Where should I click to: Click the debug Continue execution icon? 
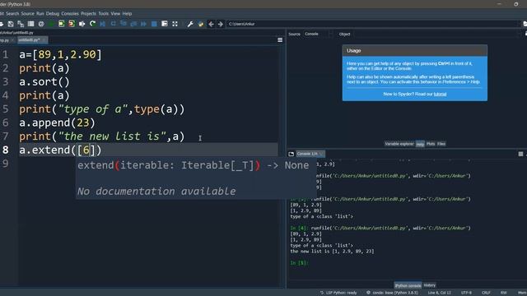(143, 24)
